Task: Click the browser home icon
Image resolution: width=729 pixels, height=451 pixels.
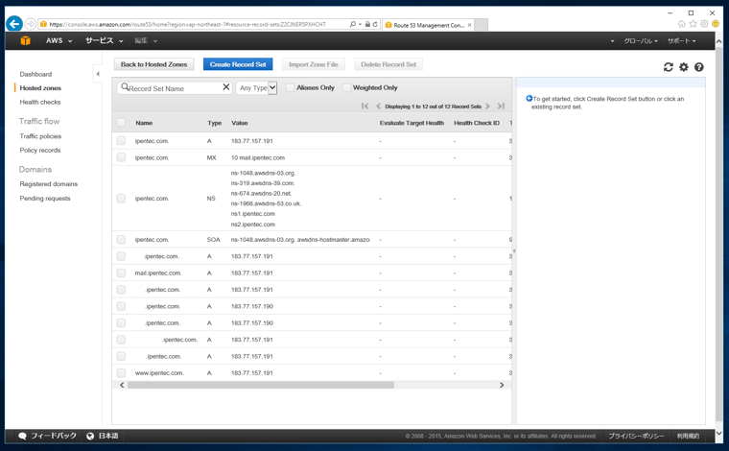Action: pyautogui.click(x=682, y=24)
